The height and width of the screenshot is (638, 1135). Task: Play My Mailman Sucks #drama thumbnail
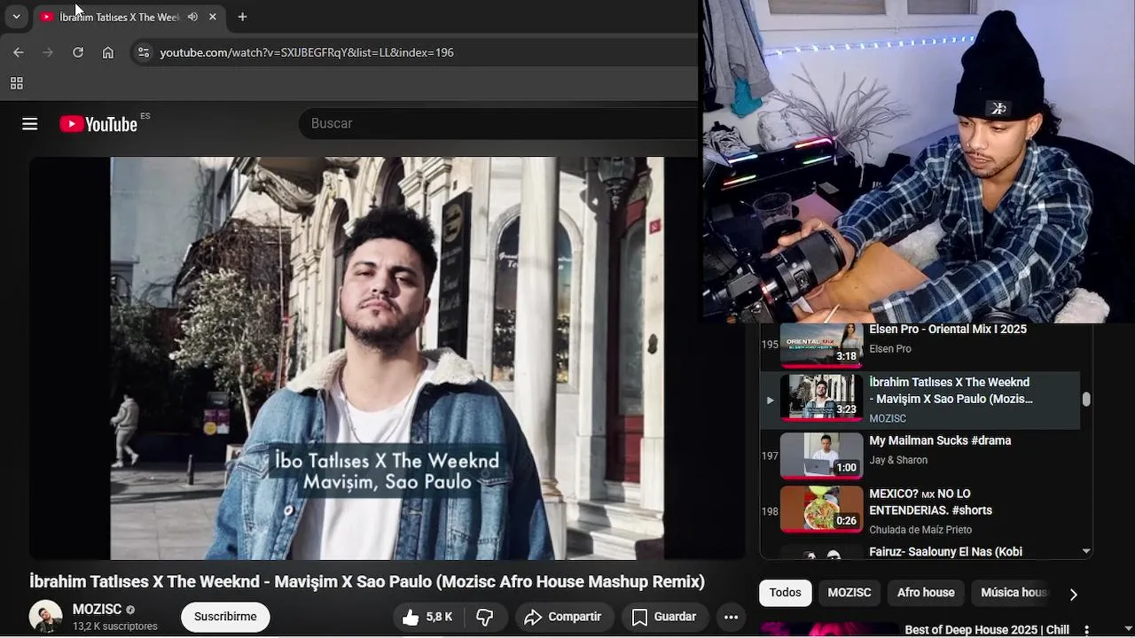[x=821, y=455]
